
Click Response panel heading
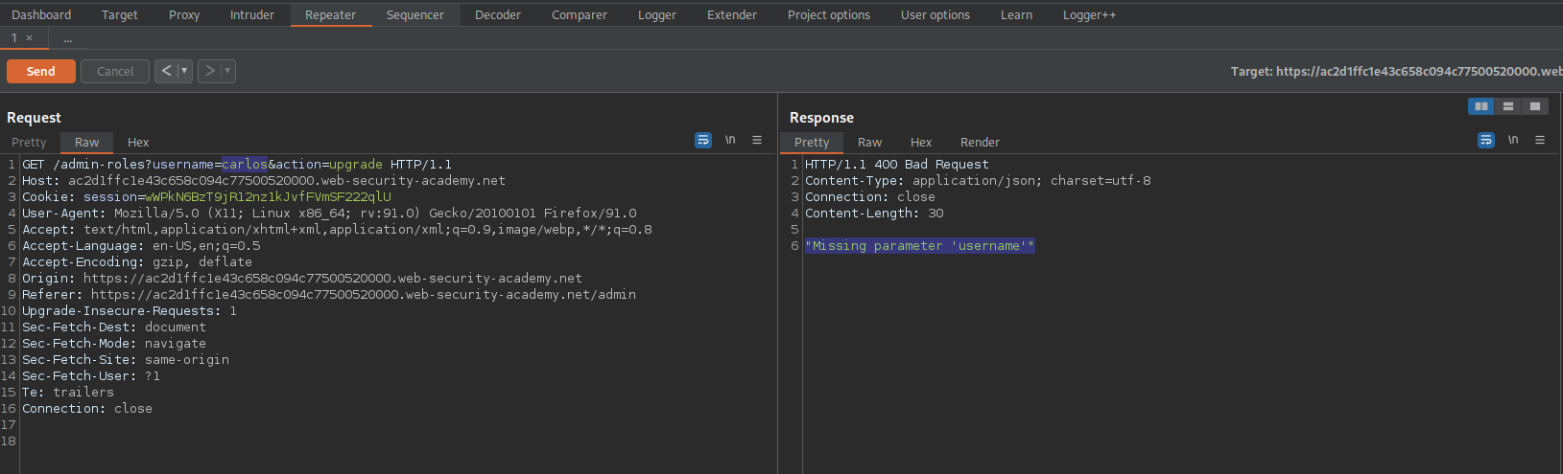(x=821, y=117)
